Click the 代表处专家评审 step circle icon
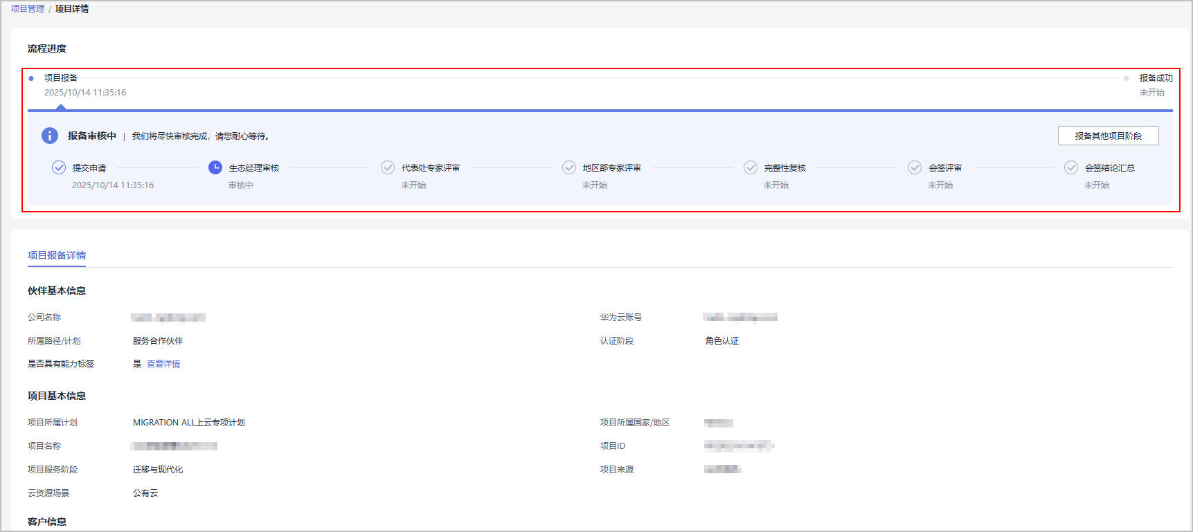Image resolution: width=1193 pixels, height=532 pixels. 388,167
